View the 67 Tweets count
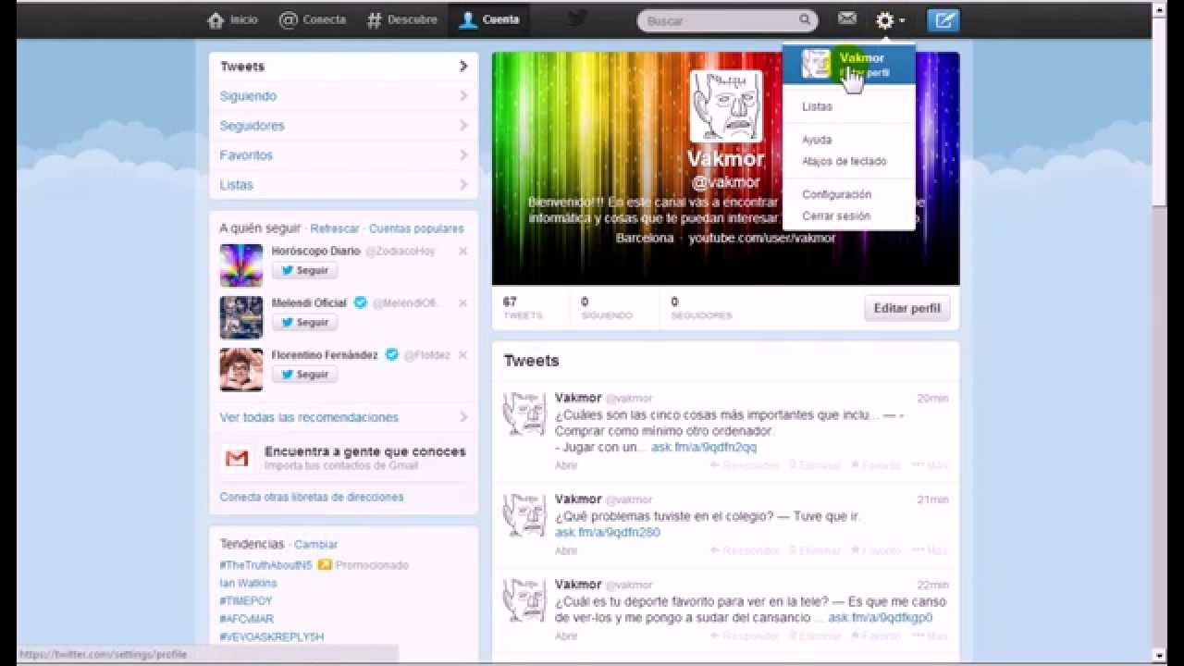Screen dimensions: 1184x666 point(522,308)
